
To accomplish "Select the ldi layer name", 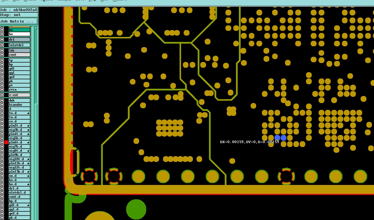I will coord(19,50).
